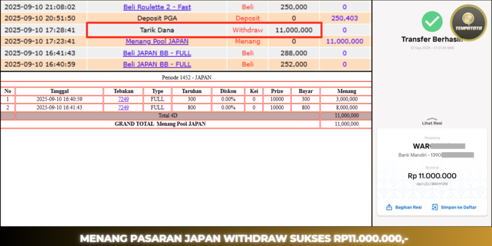This screenshot has width=492, height=246.
Task: Select the Rp 11.000.000 nominal amount
Action: 432,176
